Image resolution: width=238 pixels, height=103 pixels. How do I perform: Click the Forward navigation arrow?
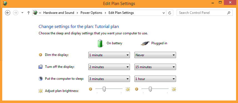[16, 13]
